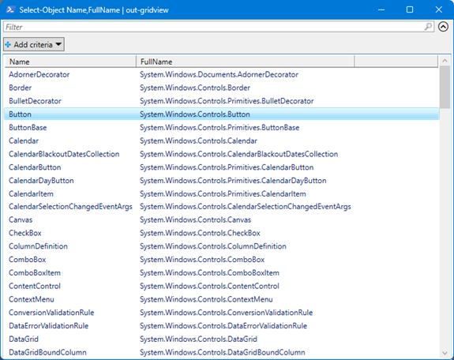This screenshot has width=454, height=360.
Task: Click System.Windows.Controls.ComboBoxItem cell
Action: 209,273
